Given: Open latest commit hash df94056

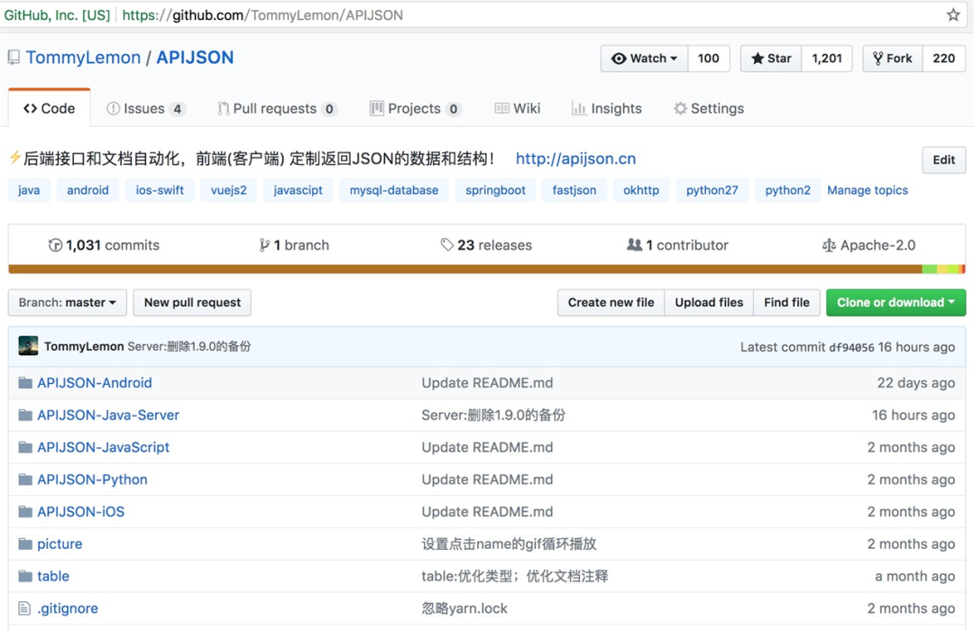Looking at the screenshot, I should (851, 347).
